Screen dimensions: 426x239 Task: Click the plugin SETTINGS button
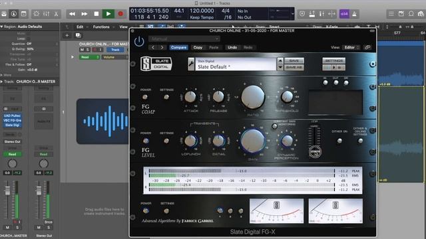pos(334,60)
